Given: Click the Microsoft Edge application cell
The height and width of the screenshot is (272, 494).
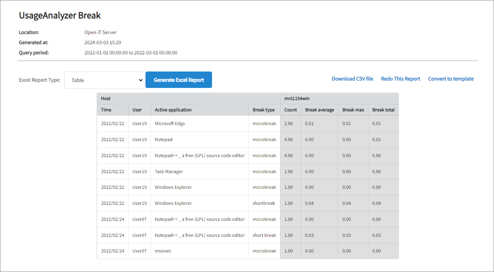Looking at the screenshot, I should point(170,123).
